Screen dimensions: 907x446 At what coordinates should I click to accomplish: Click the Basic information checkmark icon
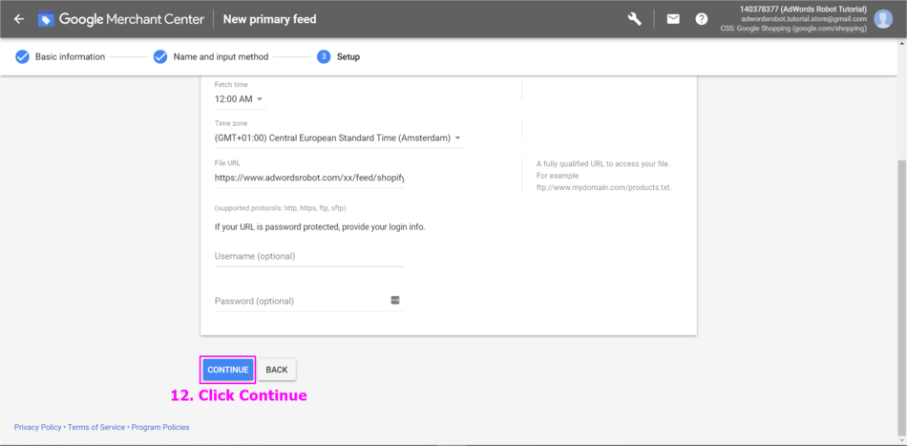point(22,56)
